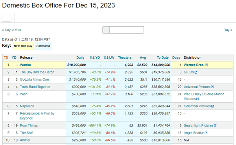
Task: Open external link icon beside Warner Bros.
Action: 206,65
